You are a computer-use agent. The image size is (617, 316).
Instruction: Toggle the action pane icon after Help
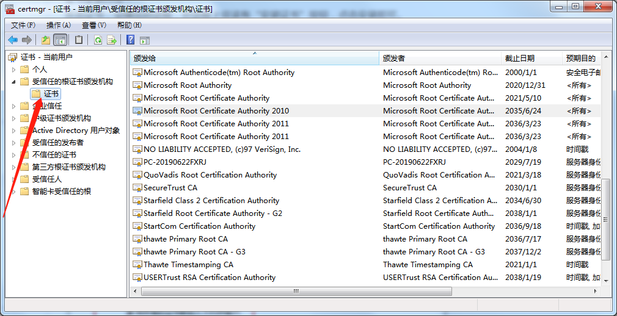pyautogui.click(x=145, y=40)
